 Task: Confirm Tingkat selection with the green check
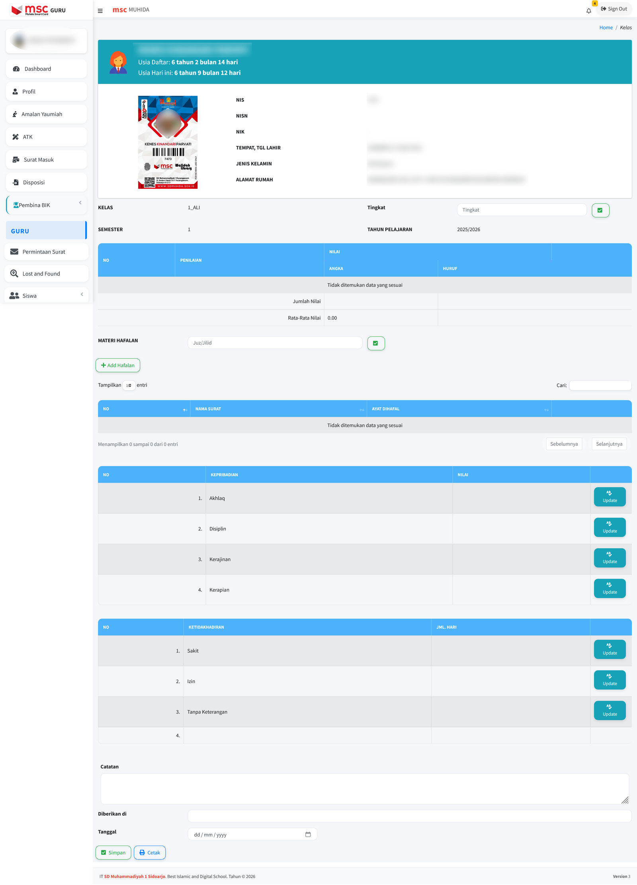coord(601,210)
